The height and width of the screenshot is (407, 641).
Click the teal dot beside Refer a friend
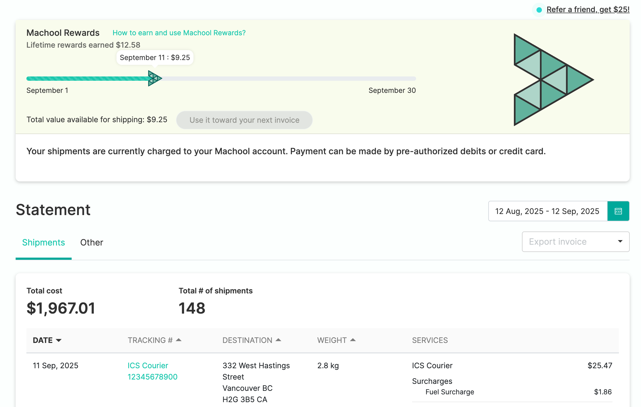coord(539,10)
